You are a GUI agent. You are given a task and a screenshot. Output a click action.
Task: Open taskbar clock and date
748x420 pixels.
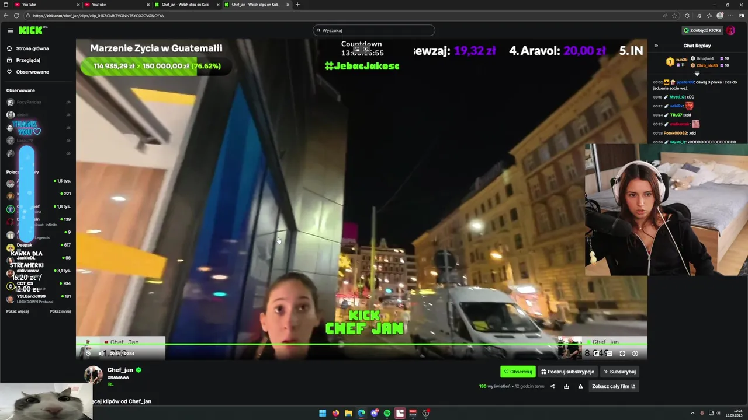click(733, 413)
